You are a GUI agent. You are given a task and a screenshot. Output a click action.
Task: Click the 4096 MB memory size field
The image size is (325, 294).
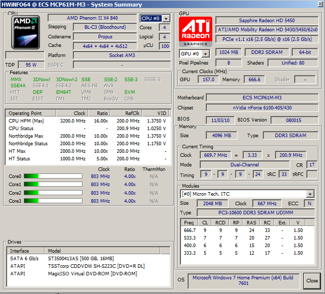221,136
